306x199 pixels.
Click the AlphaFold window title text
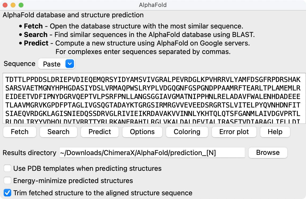coord(153,5)
